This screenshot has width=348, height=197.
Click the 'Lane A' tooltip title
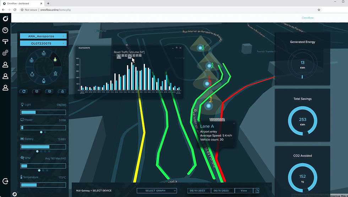(x=207, y=126)
